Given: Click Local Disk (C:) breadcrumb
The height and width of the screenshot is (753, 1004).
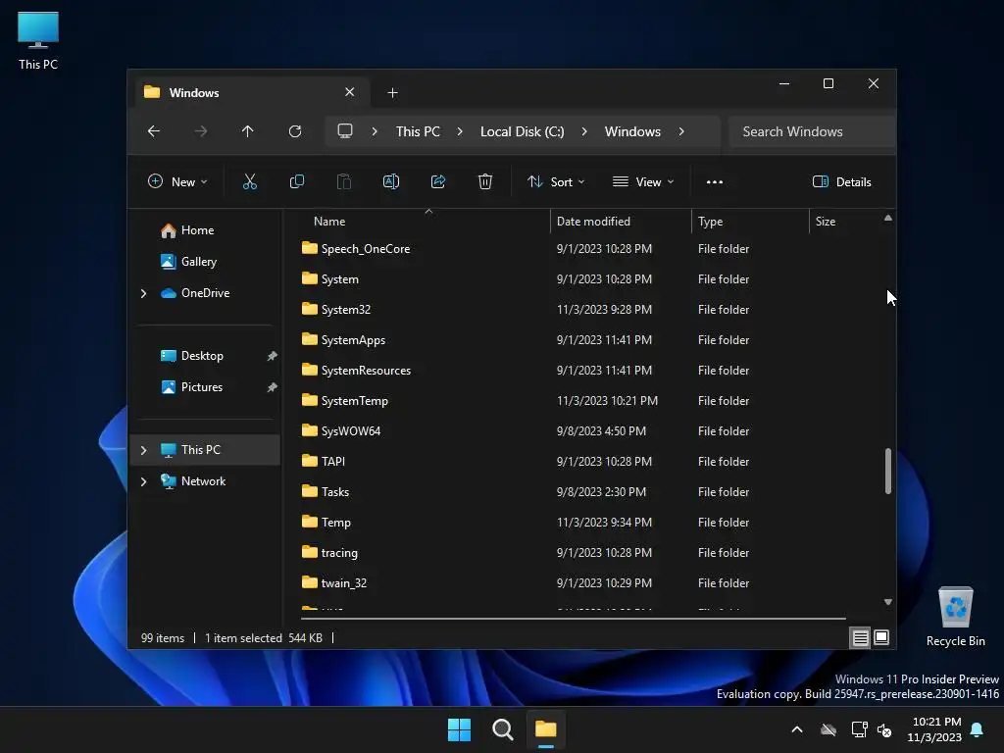Looking at the screenshot, I should tap(522, 131).
